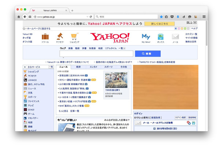Open the Box storage icon
The width and height of the screenshot is (223, 146).
point(161,36)
